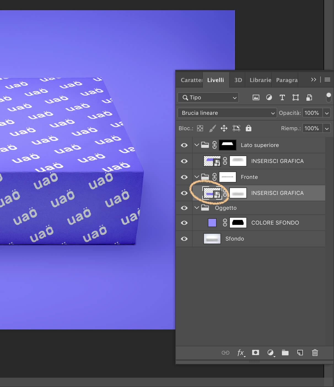Select the Sfondo layer name

click(235, 239)
